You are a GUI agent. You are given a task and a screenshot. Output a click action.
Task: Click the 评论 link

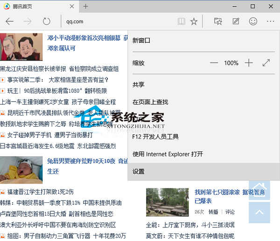[x=230, y=212]
